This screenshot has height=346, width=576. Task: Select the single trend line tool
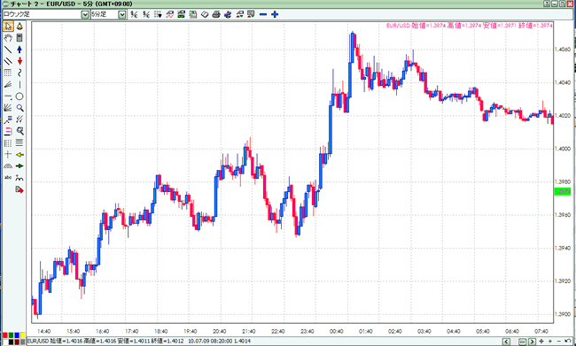(x=8, y=50)
